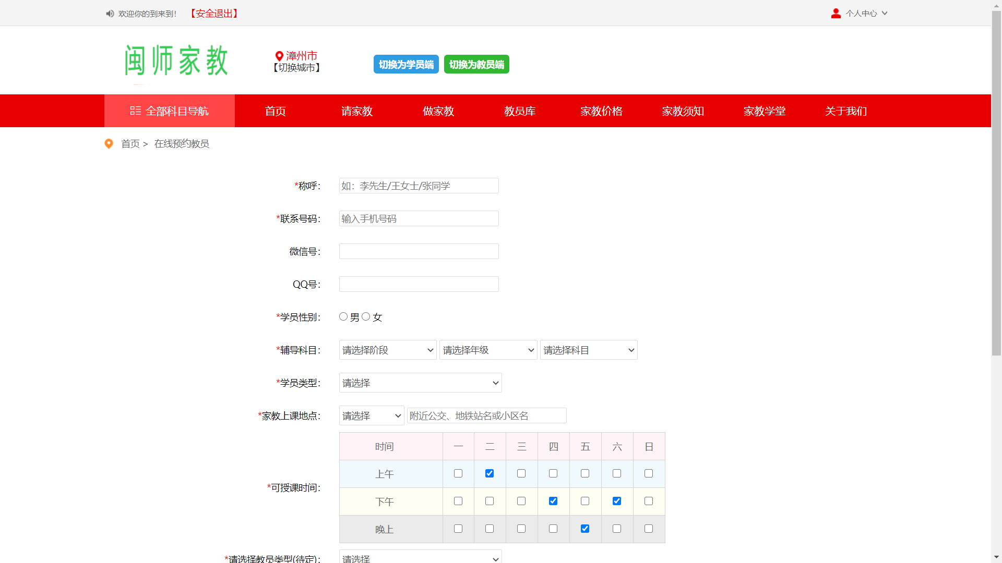Click the red user profile icon
1002x563 pixels.
point(836,14)
